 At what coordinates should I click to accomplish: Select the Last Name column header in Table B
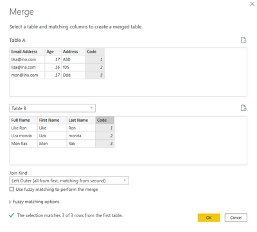(x=81, y=120)
